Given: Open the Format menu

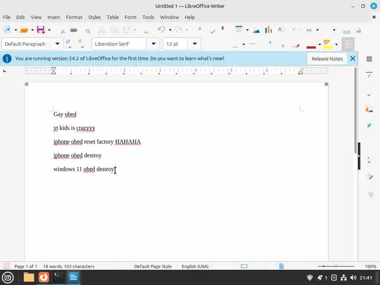Looking at the screenshot, I should click(x=74, y=17).
